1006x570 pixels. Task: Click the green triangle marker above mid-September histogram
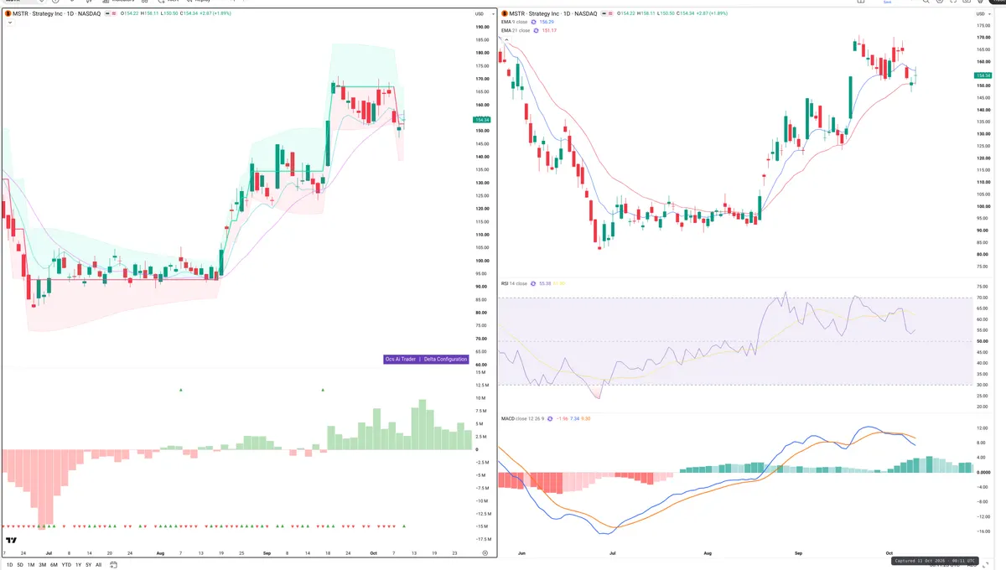click(324, 390)
